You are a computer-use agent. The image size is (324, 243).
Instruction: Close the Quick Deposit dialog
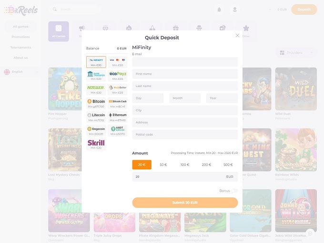pyautogui.click(x=237, y=35)
